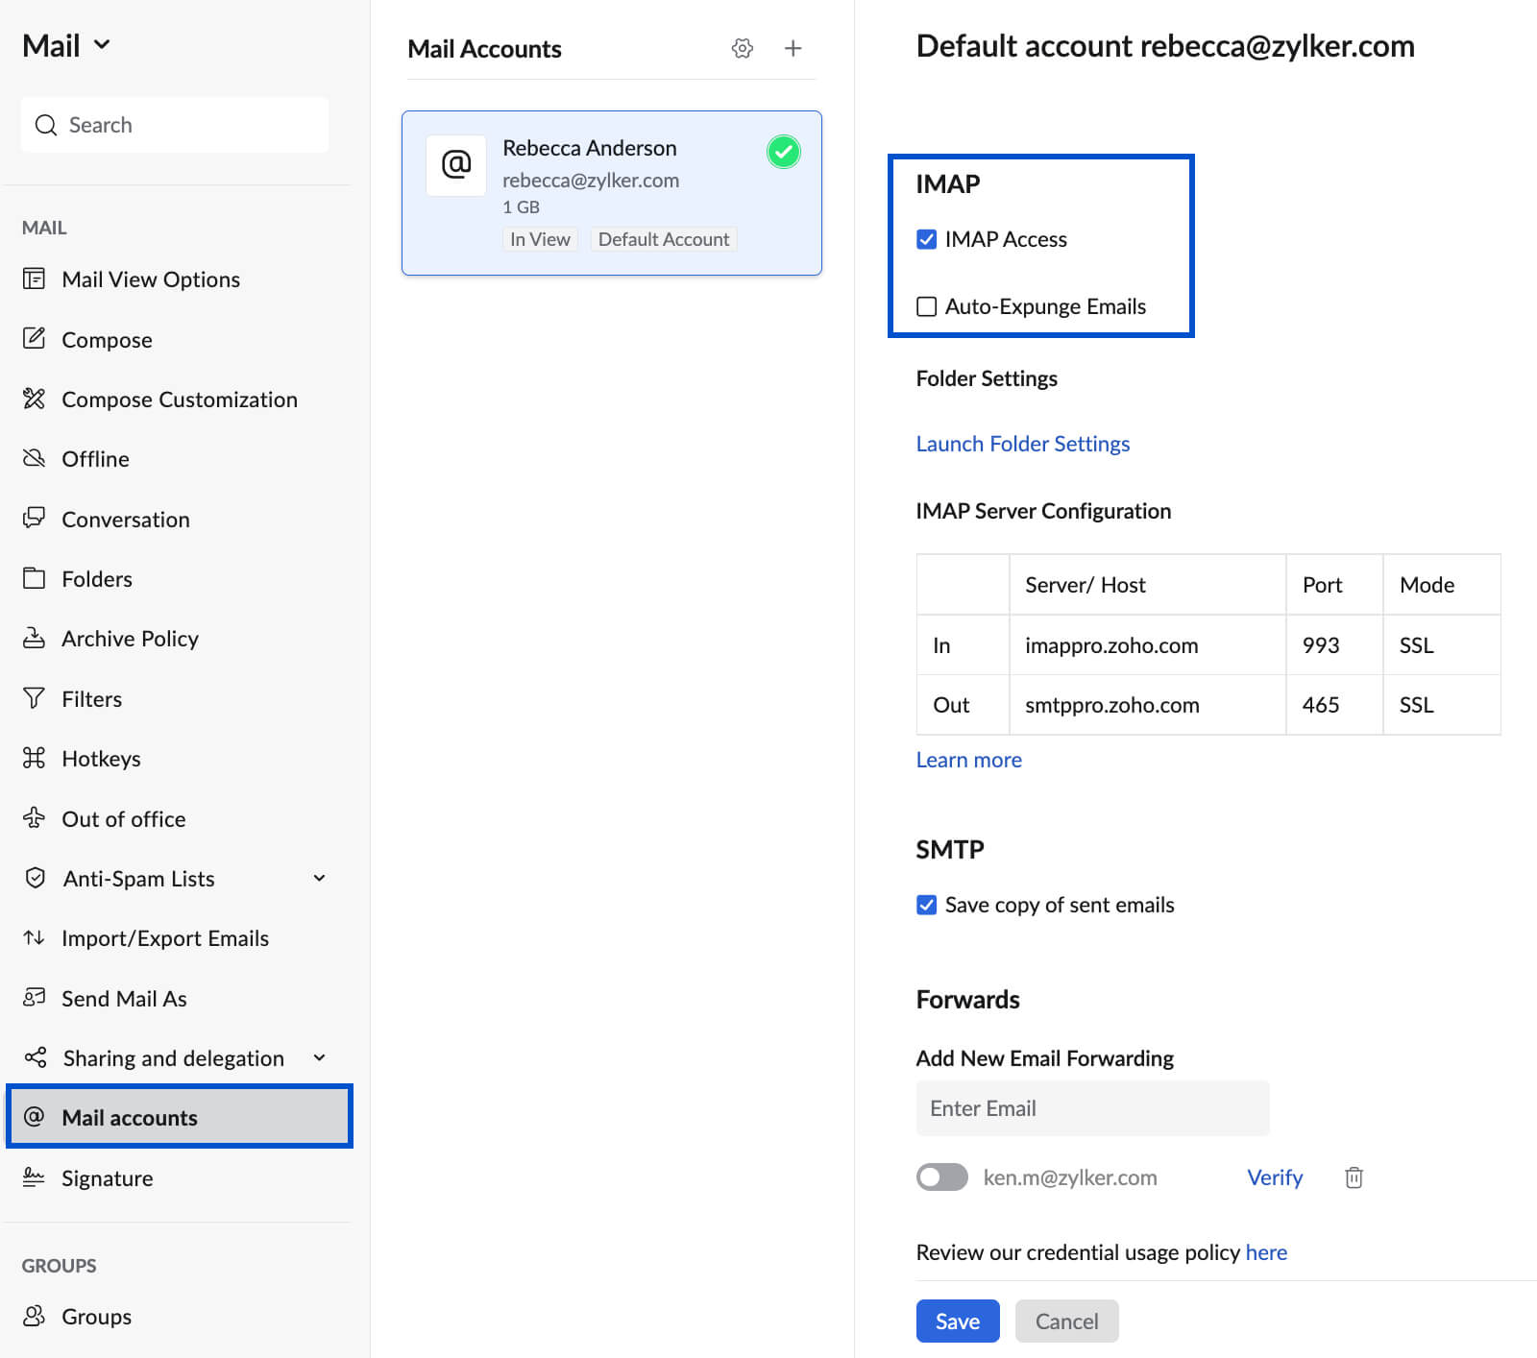Click the Out of office airplane icon

[x=34, y=818]
